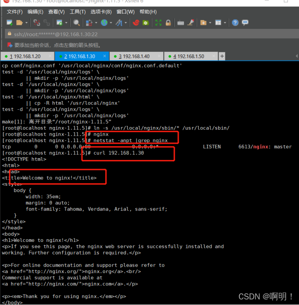Screen dimensions: 299x305
Task: Click the padlock Lock screen icon
Action: point(168,23)
